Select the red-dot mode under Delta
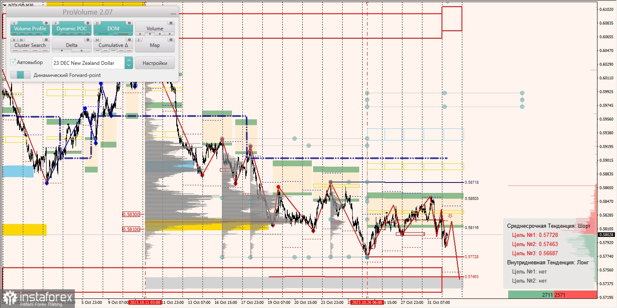This screenshot has height=308, width=617. pos(81,51)
